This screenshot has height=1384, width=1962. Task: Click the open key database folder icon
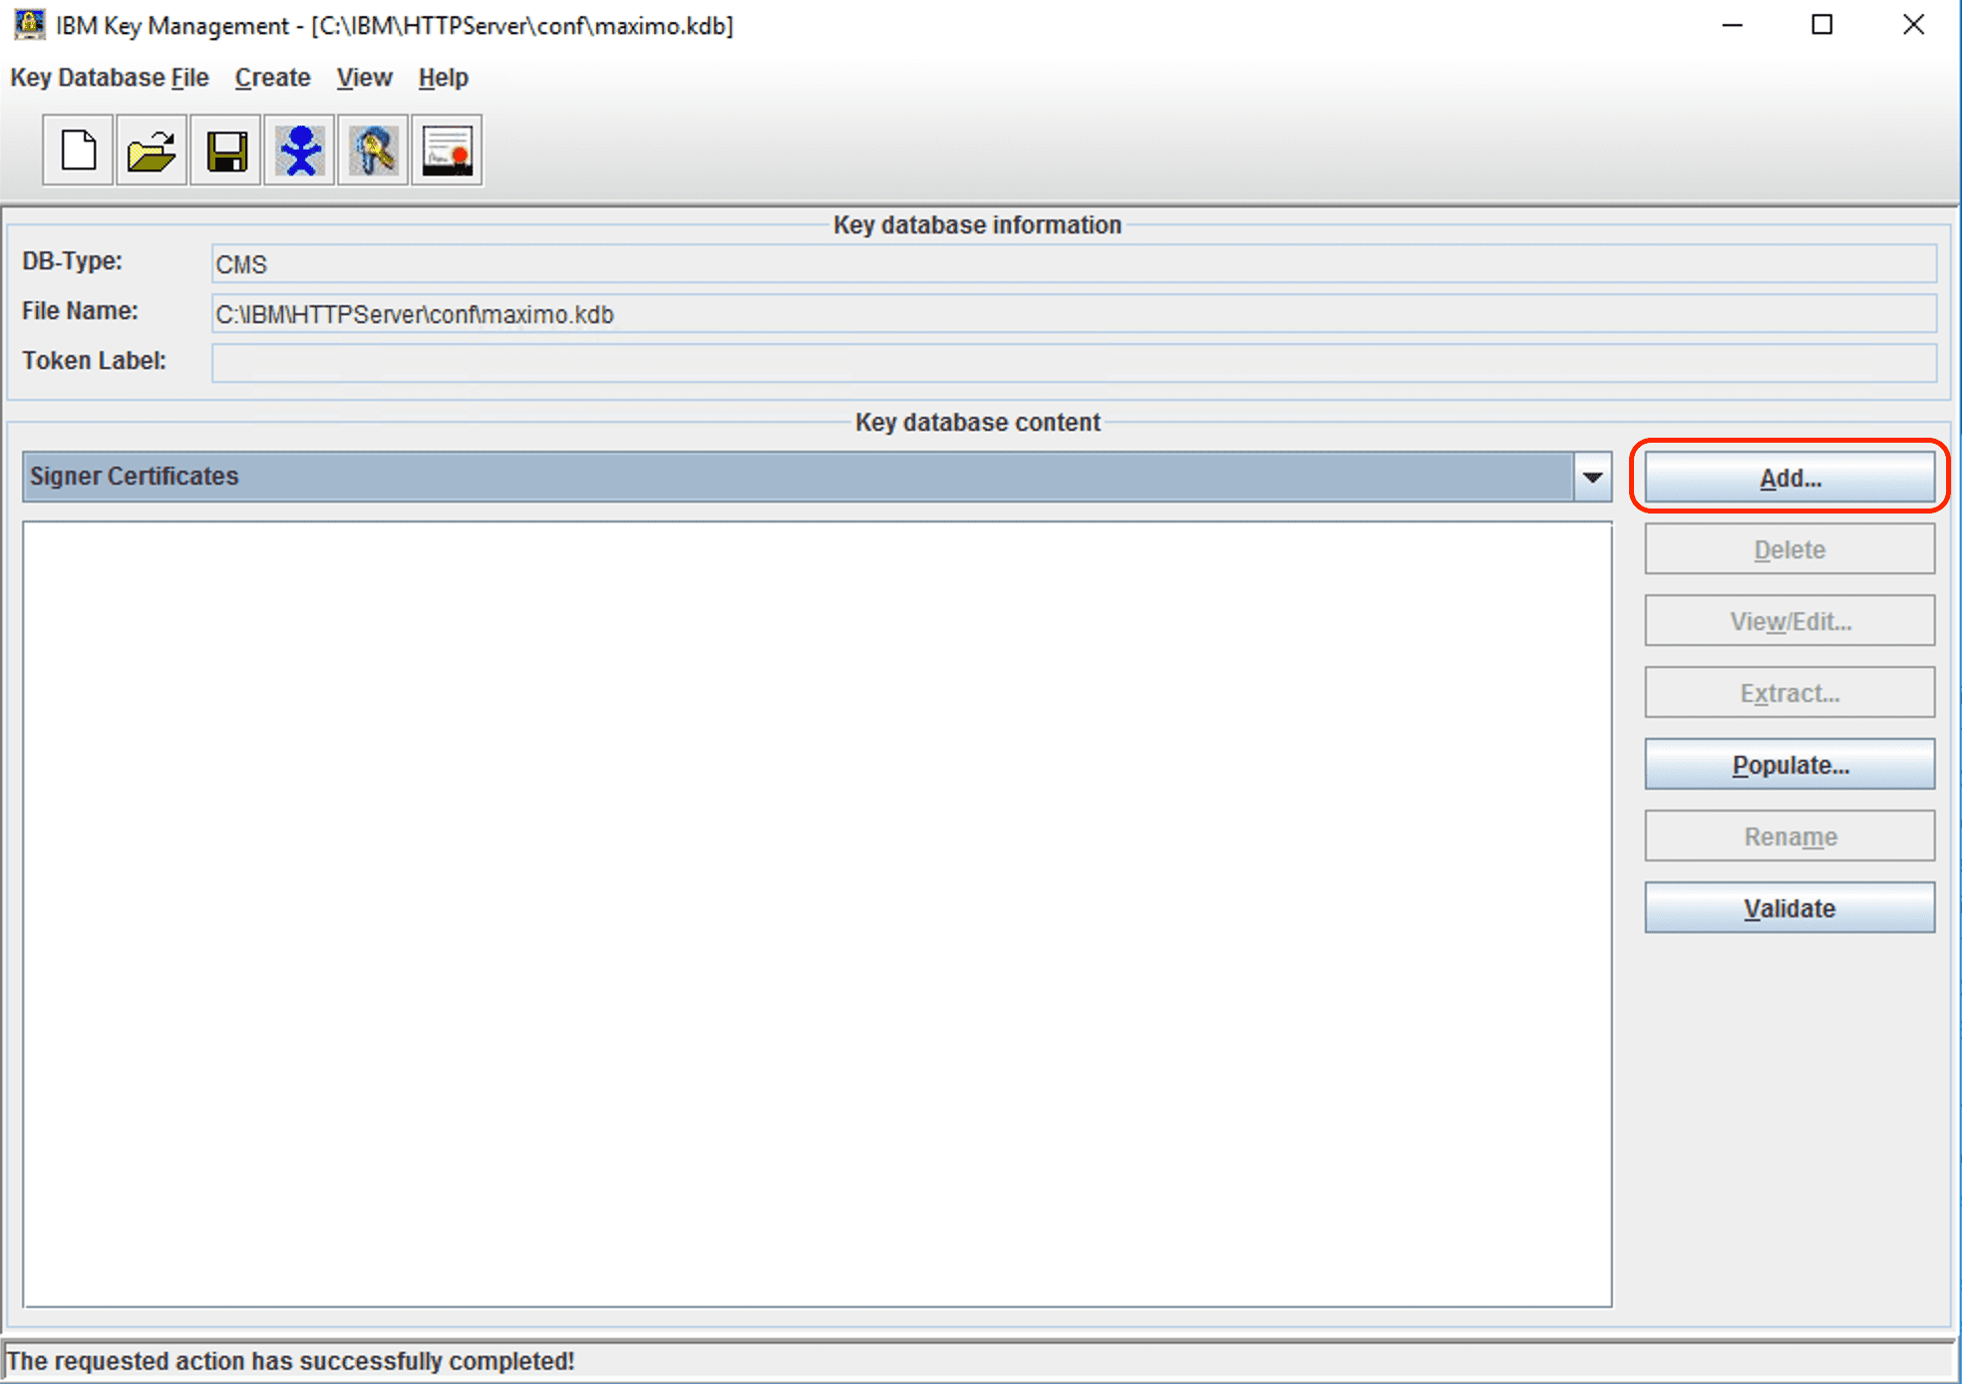[x=152, y=151]
